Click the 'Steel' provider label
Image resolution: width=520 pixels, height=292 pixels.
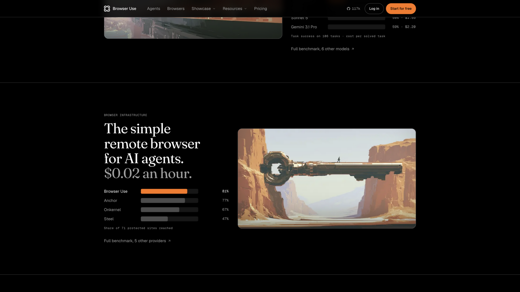(x=109, y=219)
